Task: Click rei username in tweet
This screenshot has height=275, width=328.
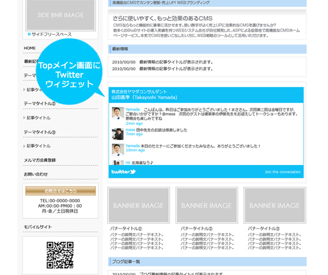Action: click(128, 162)
